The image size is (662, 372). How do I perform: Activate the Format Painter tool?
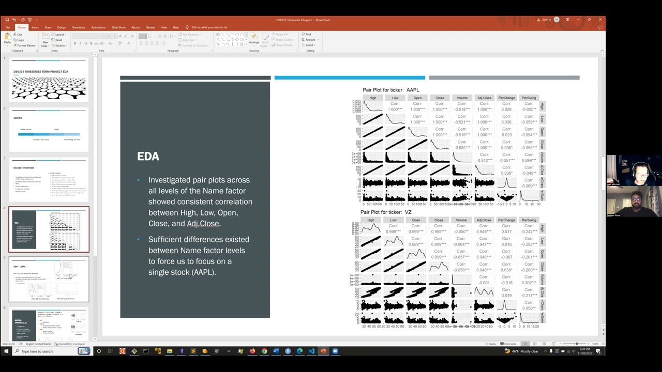tap(24, 45)
